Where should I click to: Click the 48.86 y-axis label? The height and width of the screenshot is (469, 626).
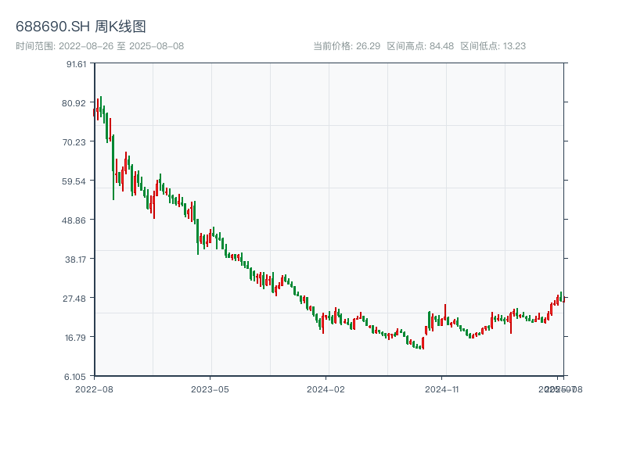(x=76, y=220)
